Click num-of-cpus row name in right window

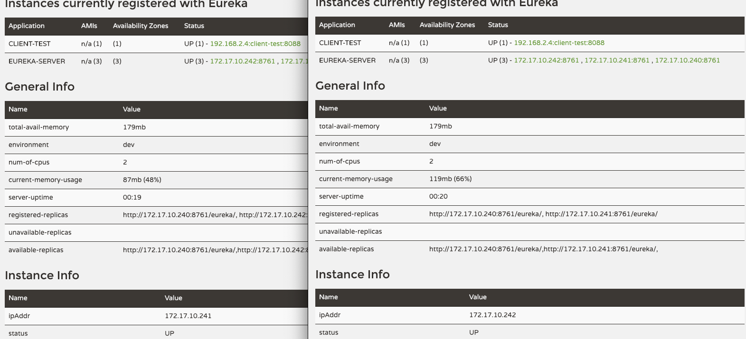click(x=340, y=161)
